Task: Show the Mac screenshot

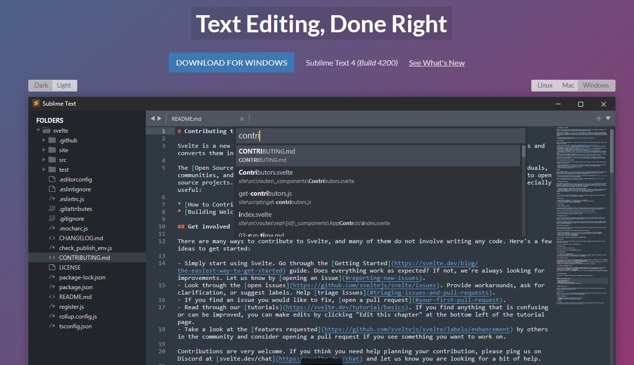Action: click(x=568, y=85)
